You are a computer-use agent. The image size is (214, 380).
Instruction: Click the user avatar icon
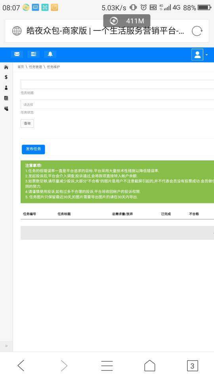coord(197,55)
